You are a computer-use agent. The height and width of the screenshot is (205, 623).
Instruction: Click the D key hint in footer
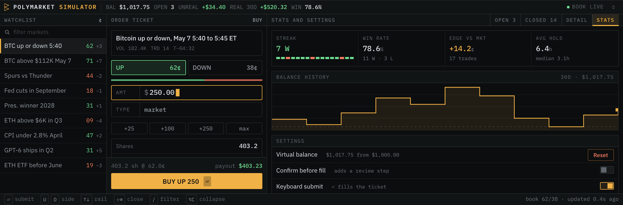point(55,200)
